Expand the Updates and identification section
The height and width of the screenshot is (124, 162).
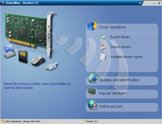coord(122,81)
